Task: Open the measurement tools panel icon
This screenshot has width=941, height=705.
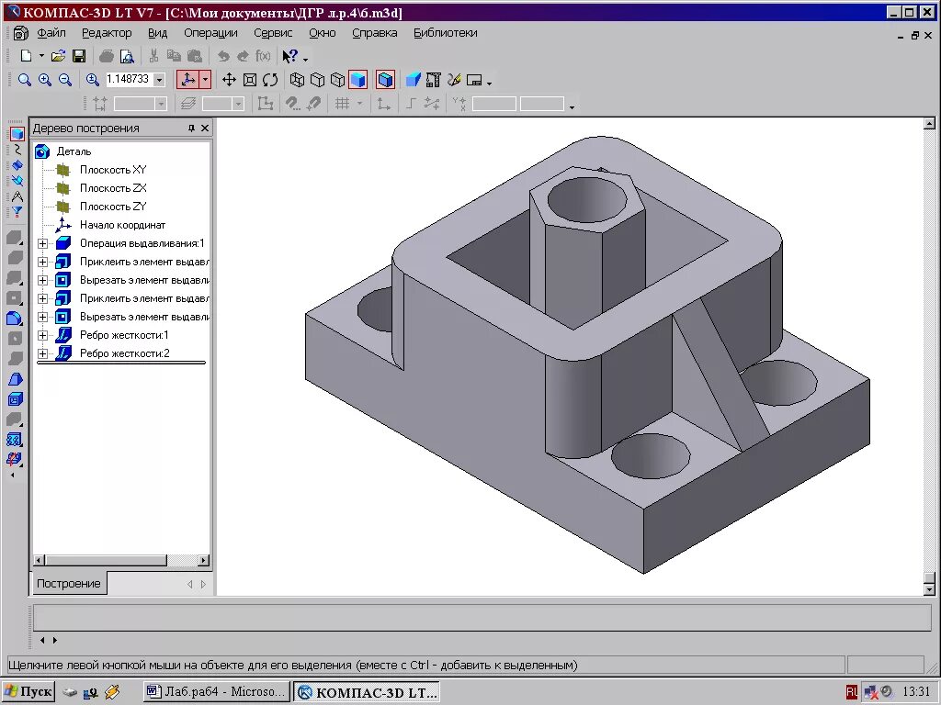Action: coord(17,196)
